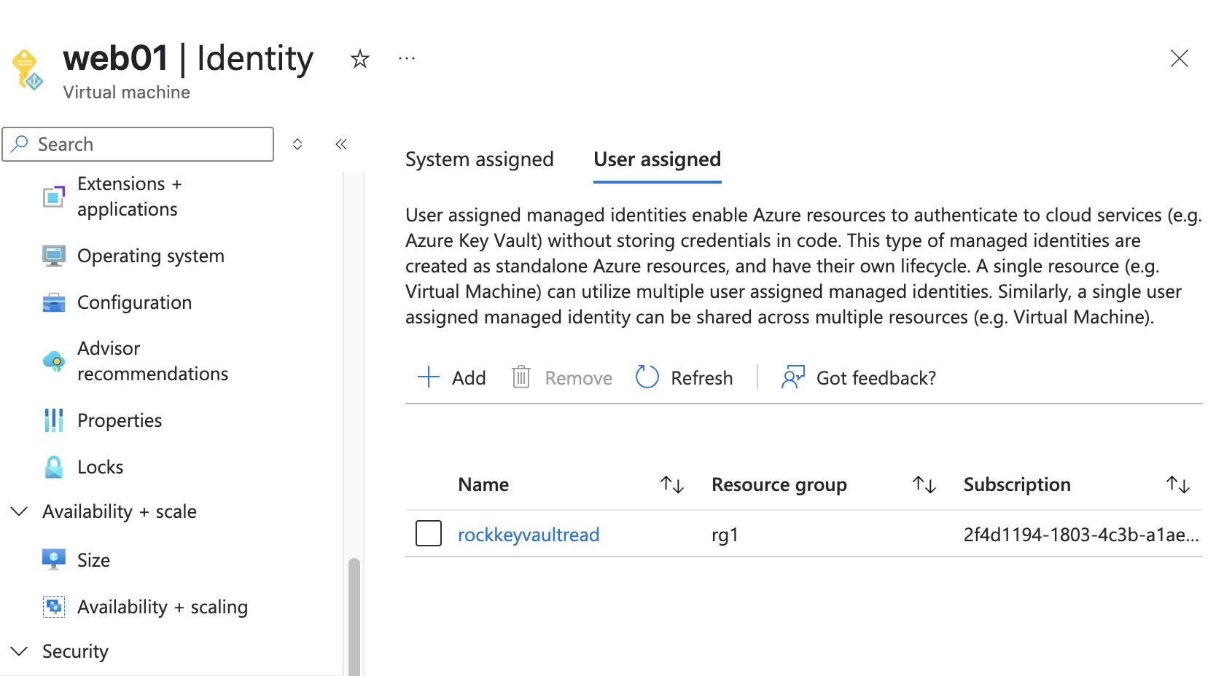Click the Resource group column header

tap(779, 484)
